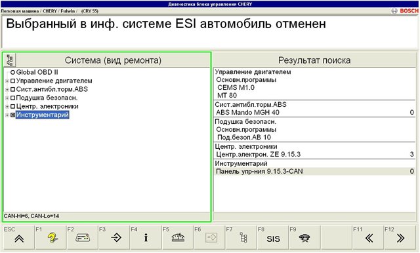Select the Центр. электроники tree label
The width and height of the screenshot is (420, 253).
pyautogui.click(x=47, y=106)
